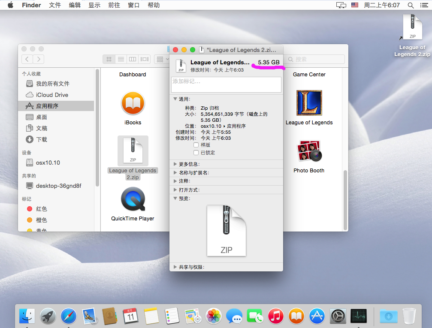Go forward in Finder window
The image size is (432, 328).
coord(39,59)
